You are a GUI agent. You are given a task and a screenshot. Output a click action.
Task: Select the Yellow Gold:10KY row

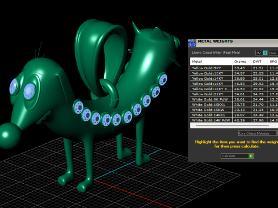tap(234, 73)
